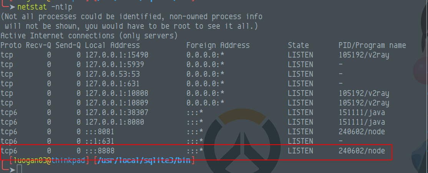Screen dimensions: 428x173
Task: Click the terminal cursor at the prompt
Action: (19, 169)
